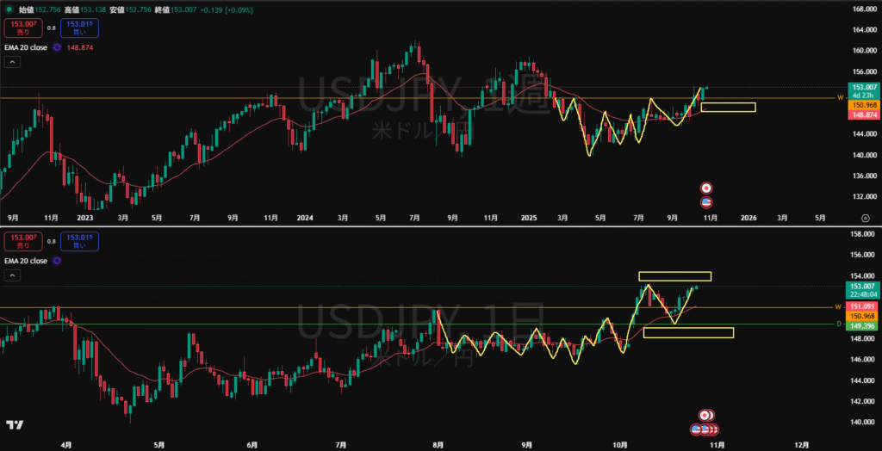Screen dimensions: 882x451
Task: Click the Japan event icon on daily chart
Action: tap(705, 416)
